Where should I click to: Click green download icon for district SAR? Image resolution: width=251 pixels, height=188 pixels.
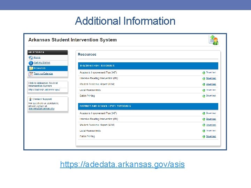204,125
